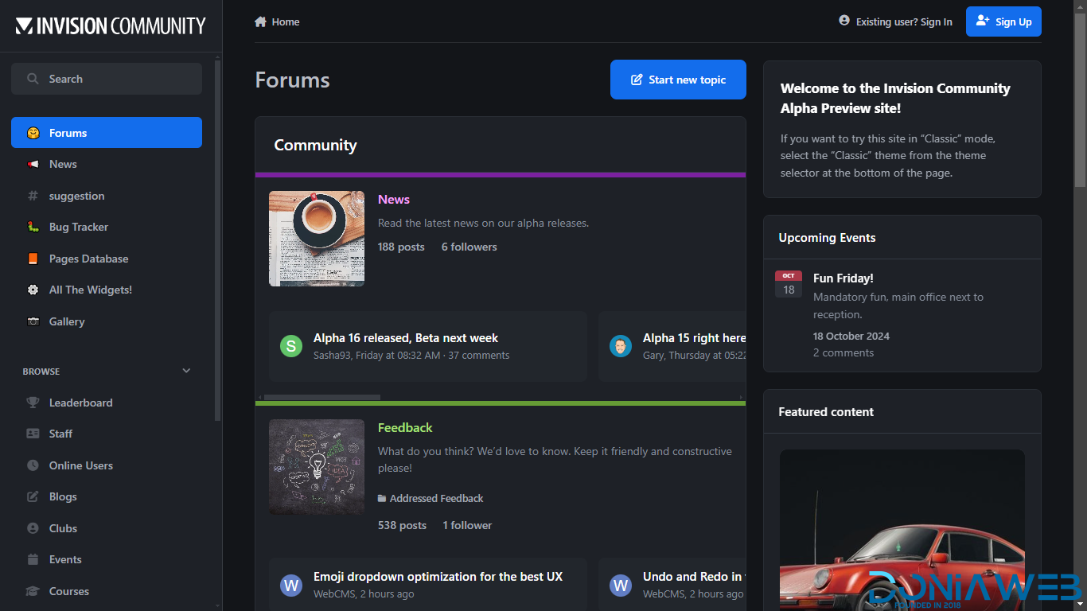Open the Leaderboard menu item

click(x=107, y=403)
